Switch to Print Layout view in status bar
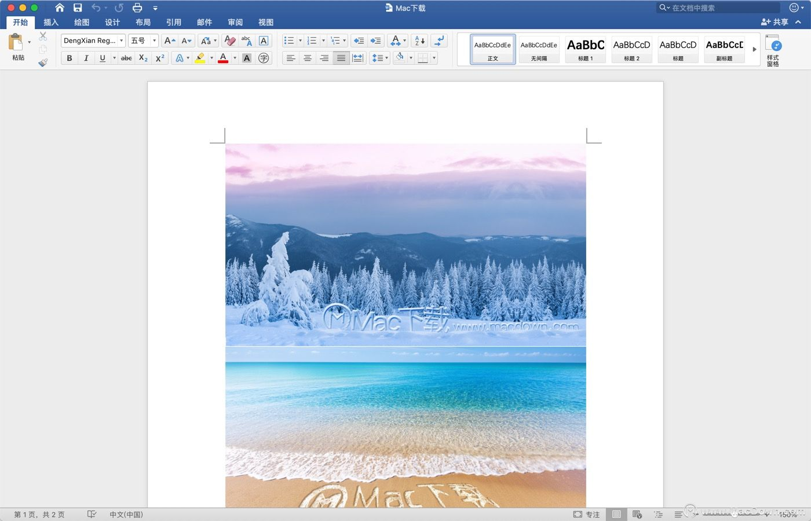This screenshot has height=521, width=811. pos(616,514)
